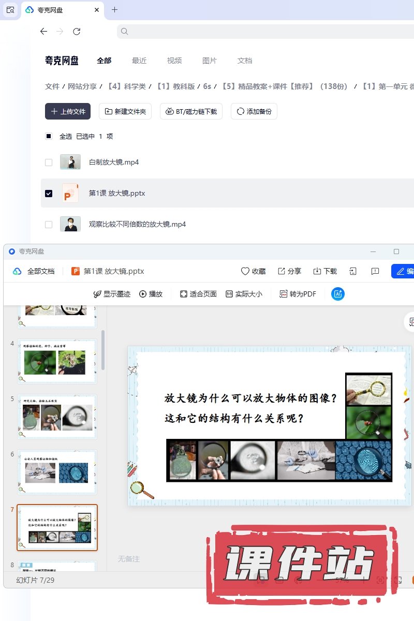Click 适合页面 fit page icon
The image size is (414, 621).
[184, 294]
